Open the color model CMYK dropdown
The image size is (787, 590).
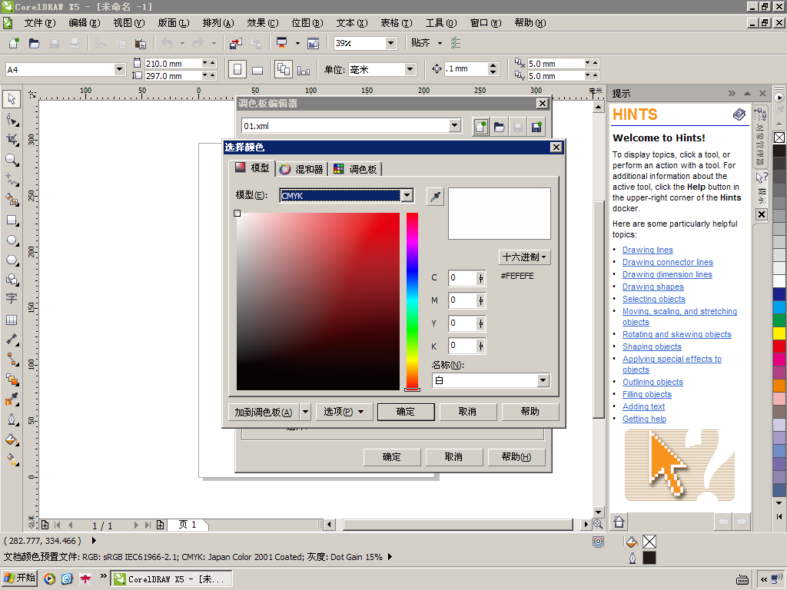pyautogui.click(x=407, y=195)
